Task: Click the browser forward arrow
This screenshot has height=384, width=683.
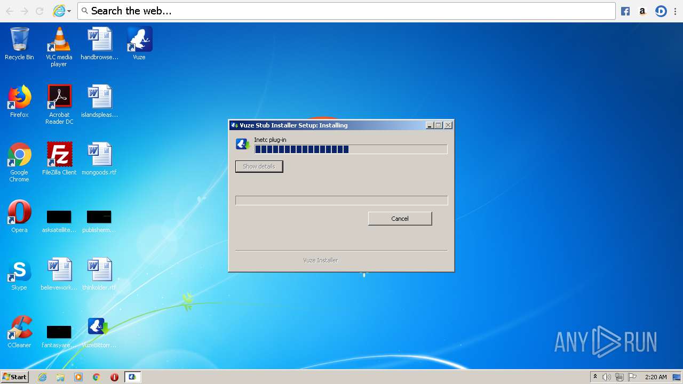Action: (25, 11)
